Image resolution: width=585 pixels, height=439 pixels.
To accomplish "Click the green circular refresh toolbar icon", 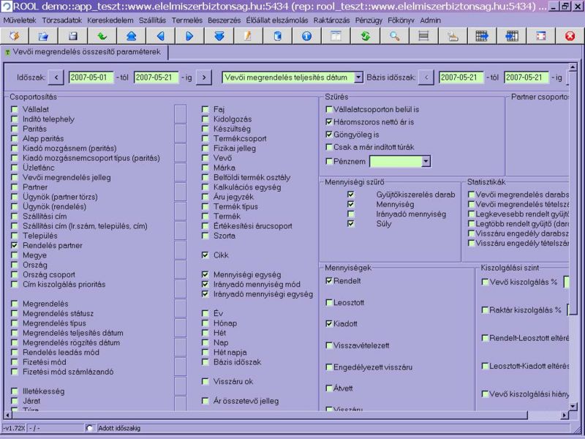I will [x=365, y=35].
